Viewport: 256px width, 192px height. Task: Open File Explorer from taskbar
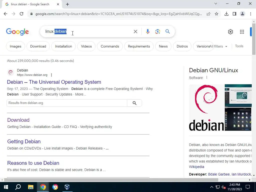(x=30, y=187)
